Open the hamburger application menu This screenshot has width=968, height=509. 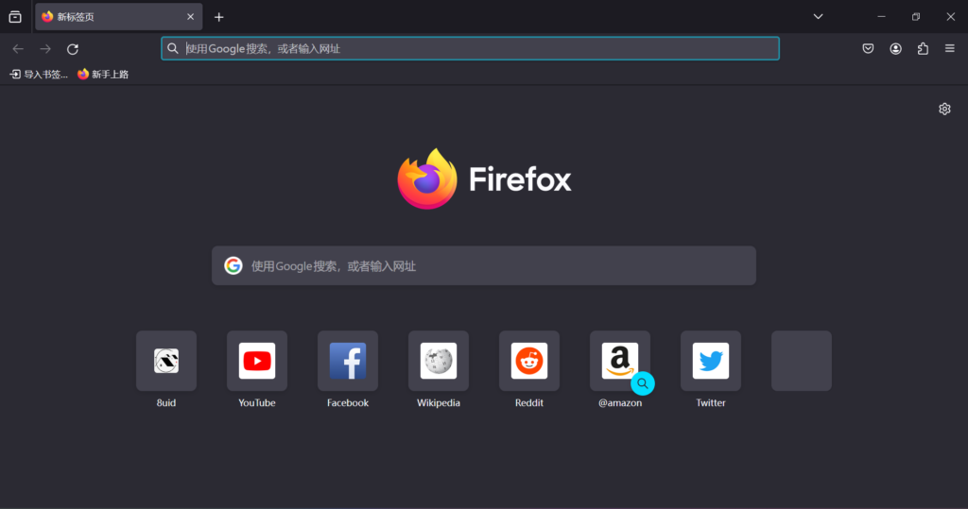pos(949,49)
